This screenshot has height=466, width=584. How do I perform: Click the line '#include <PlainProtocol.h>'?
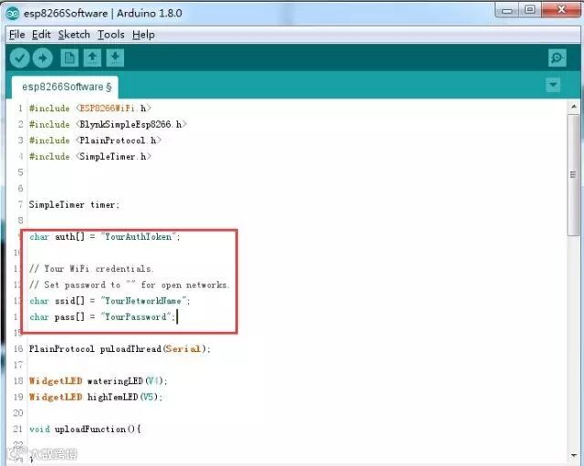95,140
